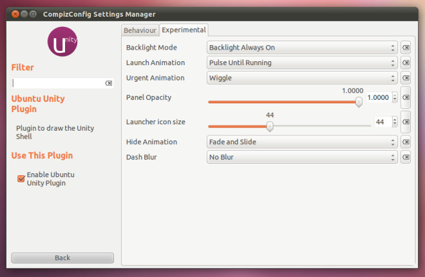Disable the Enable Ubuntu Unity Plugin checkbox
Screen dimensions: 425x277
(x=21, y=178)
